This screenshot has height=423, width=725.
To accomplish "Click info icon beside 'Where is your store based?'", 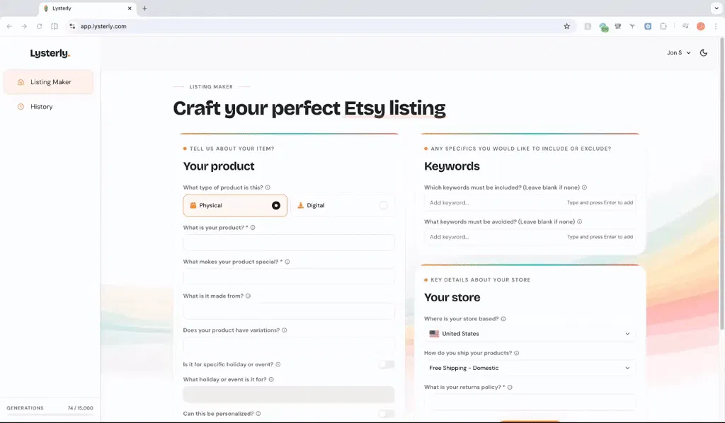I will coord(503,318).
